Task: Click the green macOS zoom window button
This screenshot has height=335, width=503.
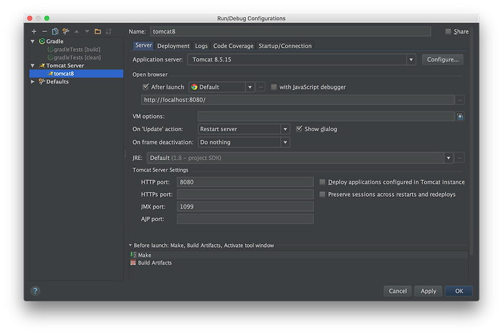Action: [47, 18]
